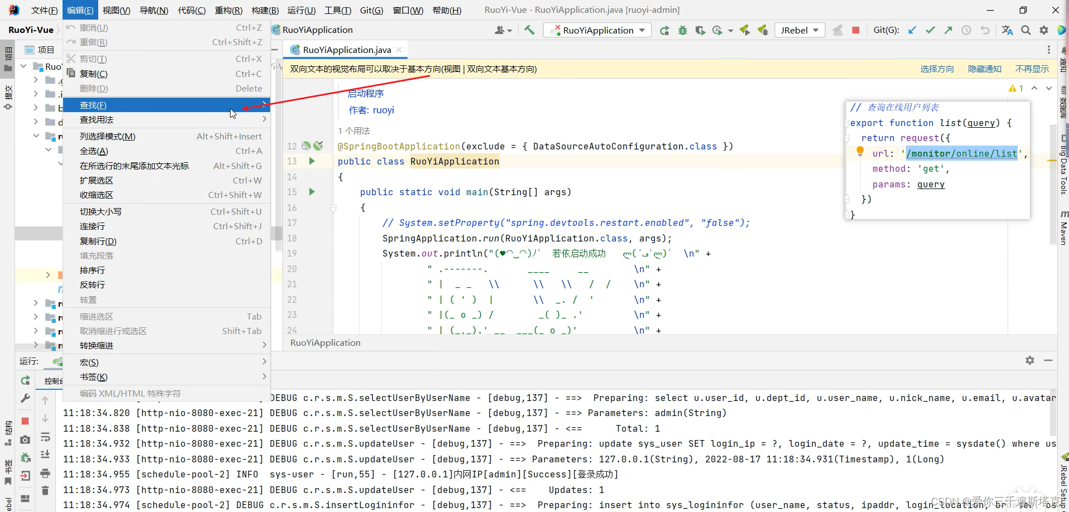The image size is (1069, 512).
Task: Open Run panel settings gear
Action: [x=1030, y=360]
